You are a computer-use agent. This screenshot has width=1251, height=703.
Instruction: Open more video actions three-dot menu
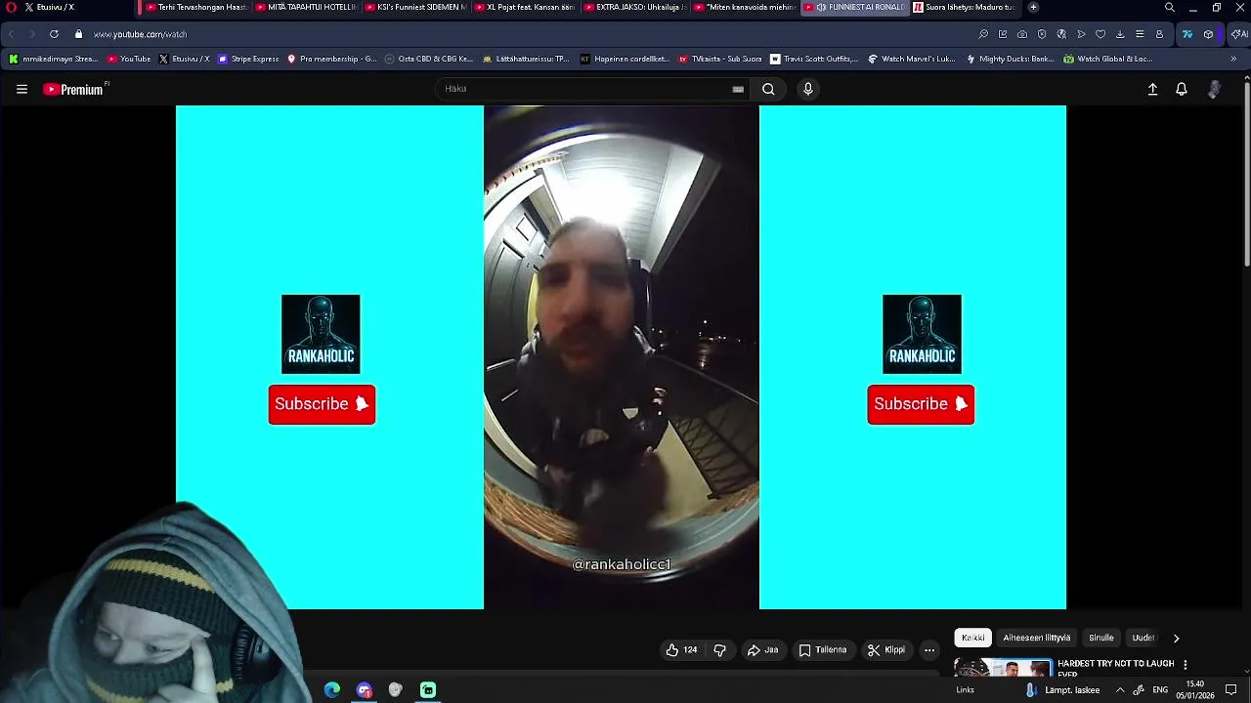[929, 650]
